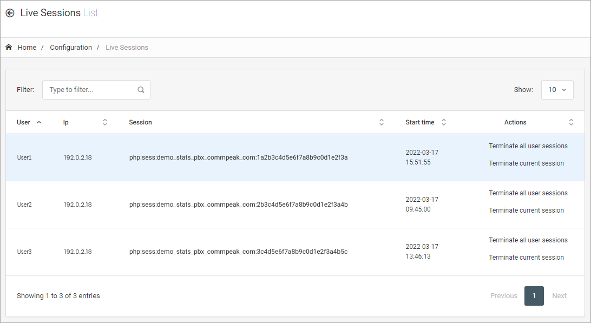The width and height of the screenshot is (591, 323).
Task: Click the Previous pagination button
Action: pyautogui.click(x=503, y=296)
